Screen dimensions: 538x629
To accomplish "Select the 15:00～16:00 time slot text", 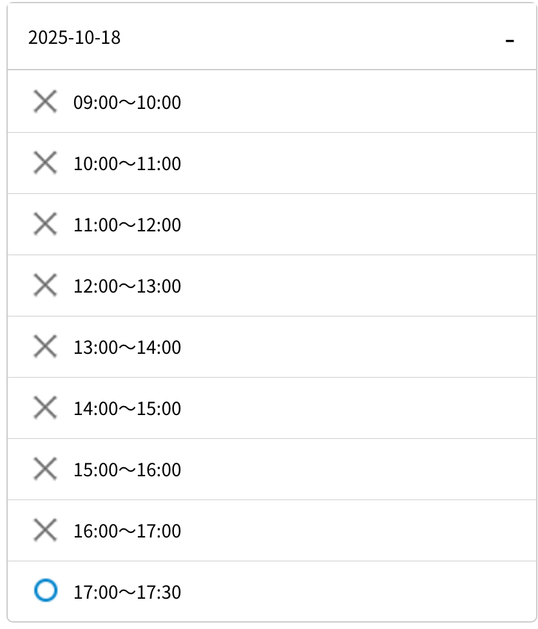I will pyautogui.click(x=127, y=470).
